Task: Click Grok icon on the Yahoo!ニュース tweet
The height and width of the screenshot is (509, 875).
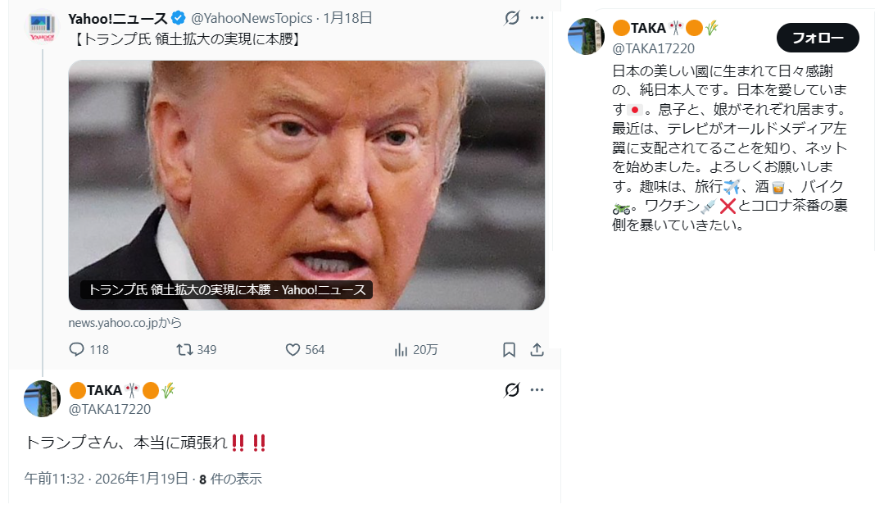Action: pos(512,18)
